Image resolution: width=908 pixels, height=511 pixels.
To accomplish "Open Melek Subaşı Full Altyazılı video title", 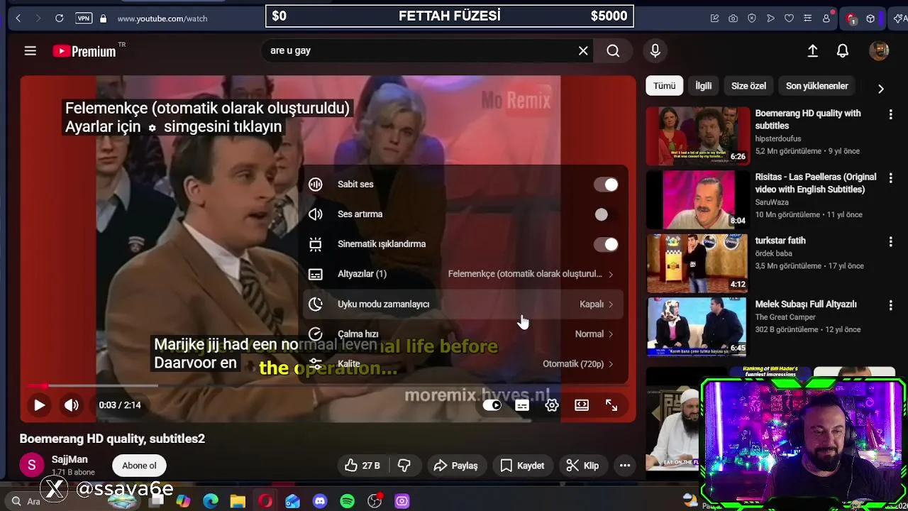I will click(806, 304).
